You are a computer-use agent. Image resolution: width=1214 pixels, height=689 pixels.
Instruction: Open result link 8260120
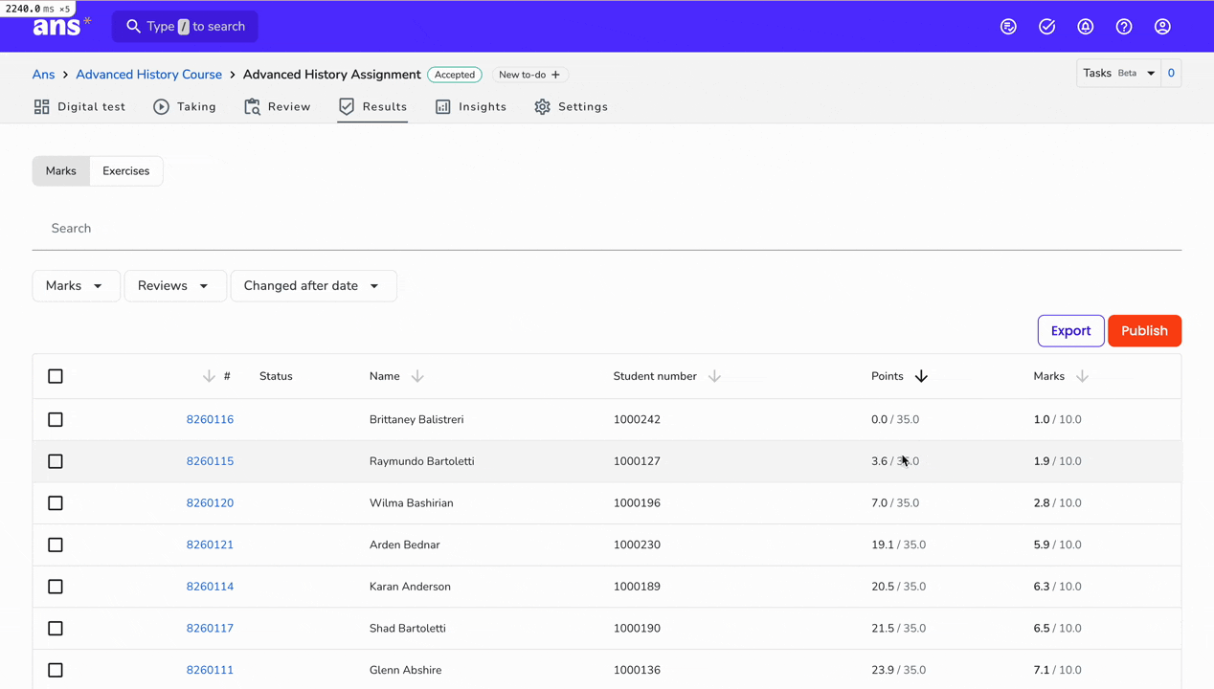pos(210,503)
